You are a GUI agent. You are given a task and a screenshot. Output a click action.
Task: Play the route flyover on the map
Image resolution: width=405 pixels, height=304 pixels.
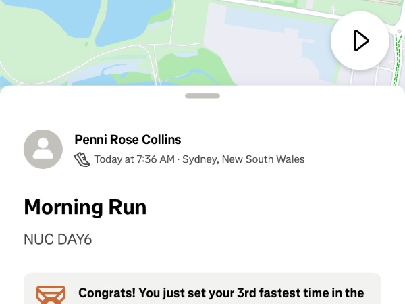pyautogui.click(x=360, y=41)
